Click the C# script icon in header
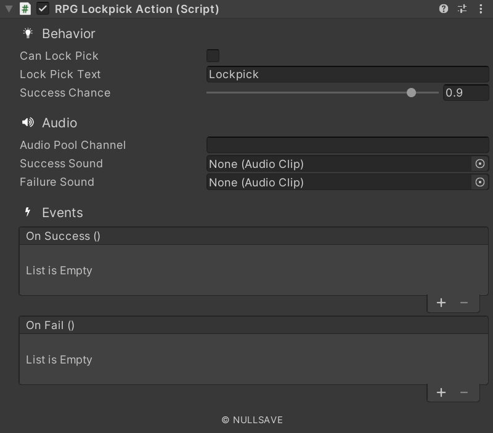Image resolution: width=493 pixels, height=433 pixels. pos(25,9)
